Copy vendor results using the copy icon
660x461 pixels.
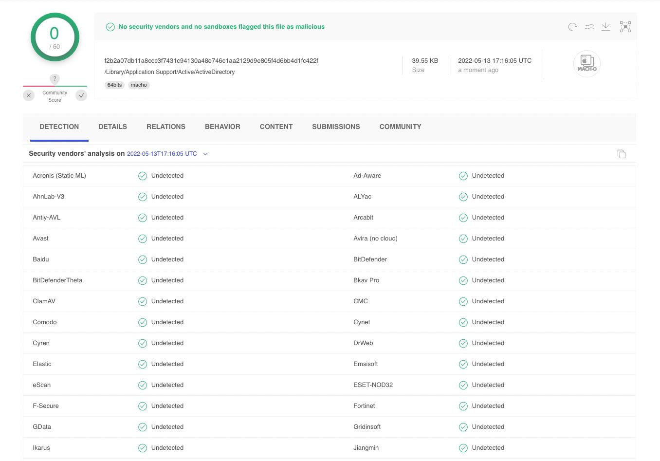[x=621, y=154]
